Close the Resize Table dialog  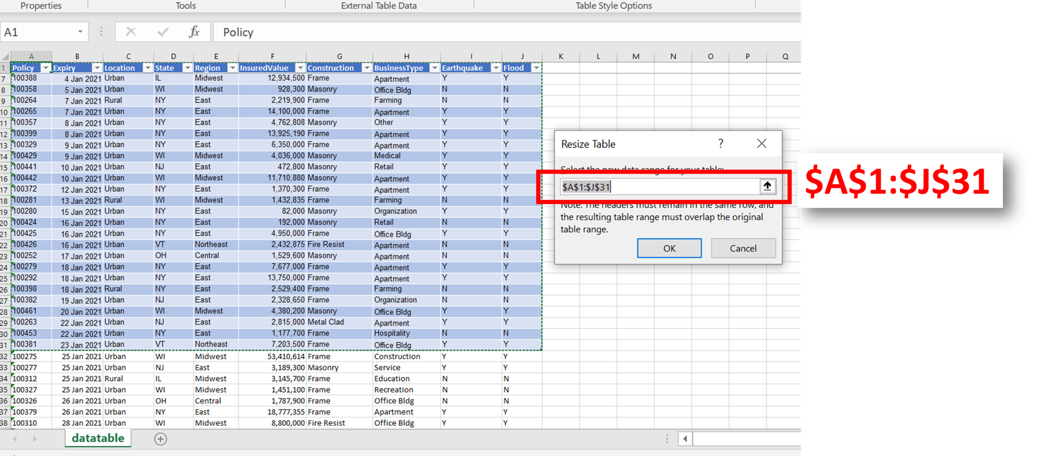[x=761, y=144]
